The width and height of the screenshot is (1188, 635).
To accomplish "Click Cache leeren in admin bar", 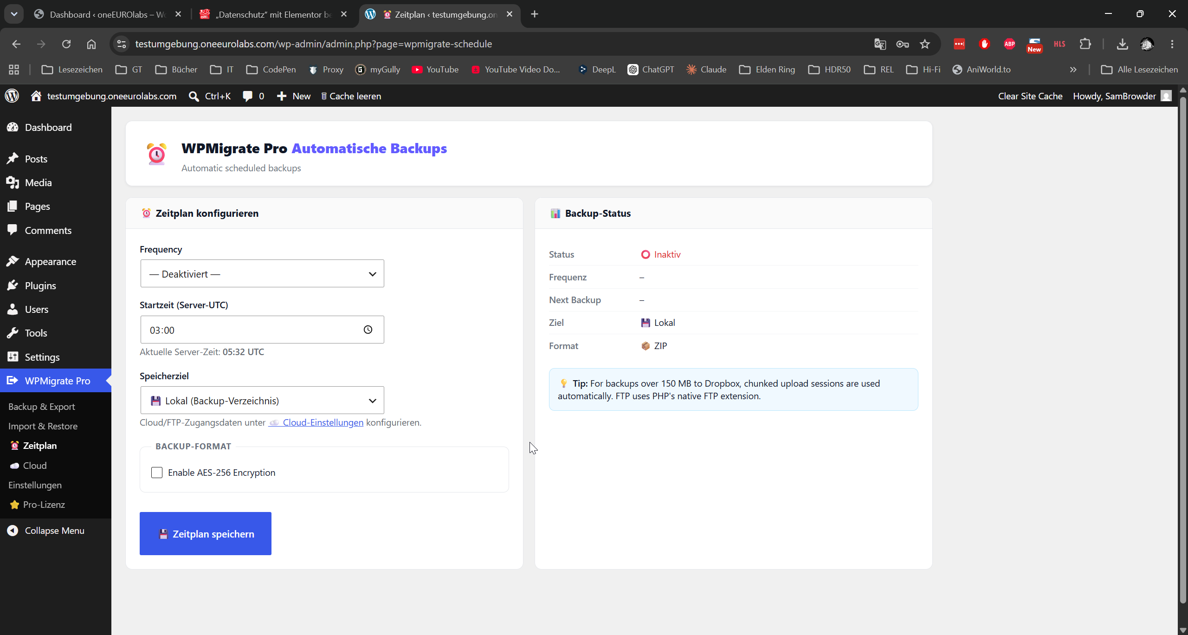I will click(x=351, y=96).
